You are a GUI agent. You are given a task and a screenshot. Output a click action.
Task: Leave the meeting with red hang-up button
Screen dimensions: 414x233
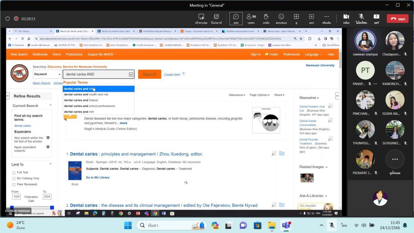coord(397,19)
